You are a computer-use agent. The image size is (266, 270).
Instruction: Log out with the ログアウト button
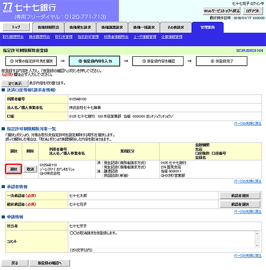click(253, 11)
